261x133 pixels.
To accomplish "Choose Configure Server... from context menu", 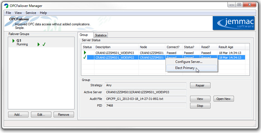I will [191, 62].
